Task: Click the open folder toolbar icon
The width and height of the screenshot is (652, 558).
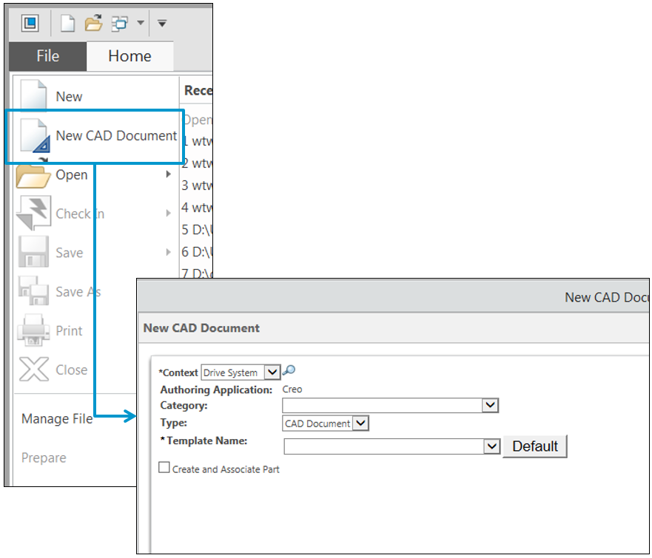Action: pos(93,24)
